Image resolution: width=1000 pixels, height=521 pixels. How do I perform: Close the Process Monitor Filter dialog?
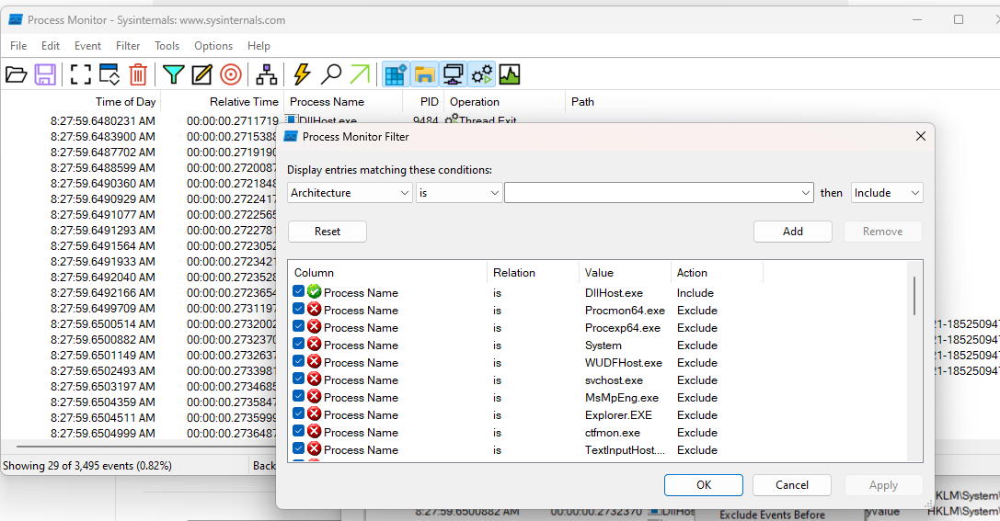tap(920, 136)
